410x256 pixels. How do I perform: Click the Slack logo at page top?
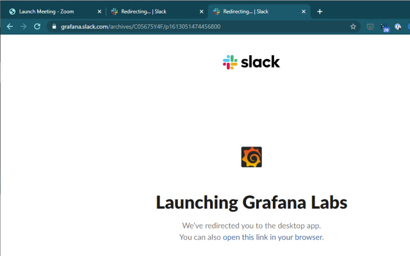tap(251, 62)
